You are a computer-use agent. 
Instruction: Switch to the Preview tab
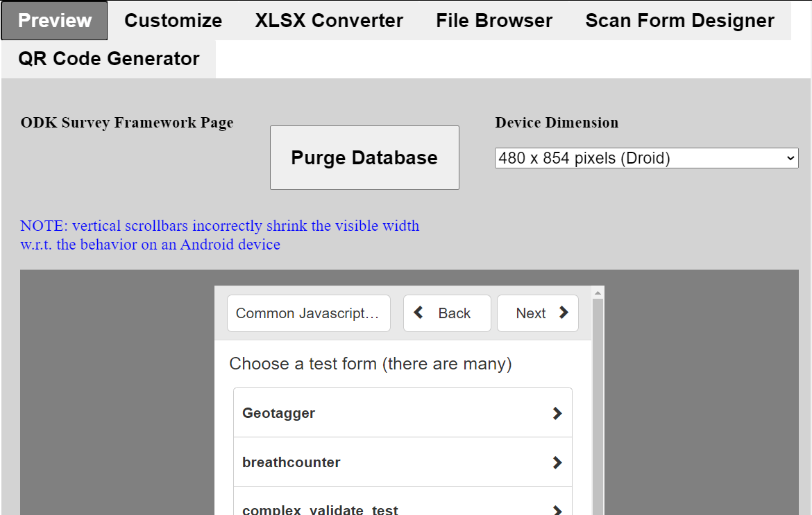[54, 21]
